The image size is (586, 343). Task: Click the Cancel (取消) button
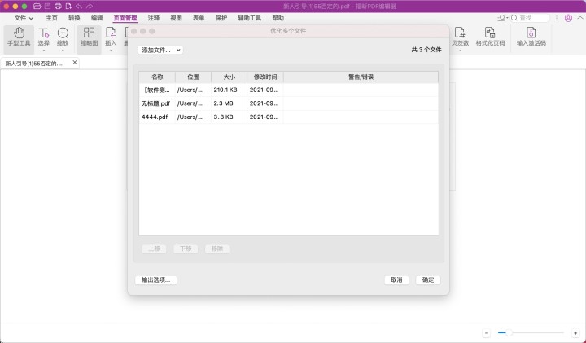[x=396, y=279]
